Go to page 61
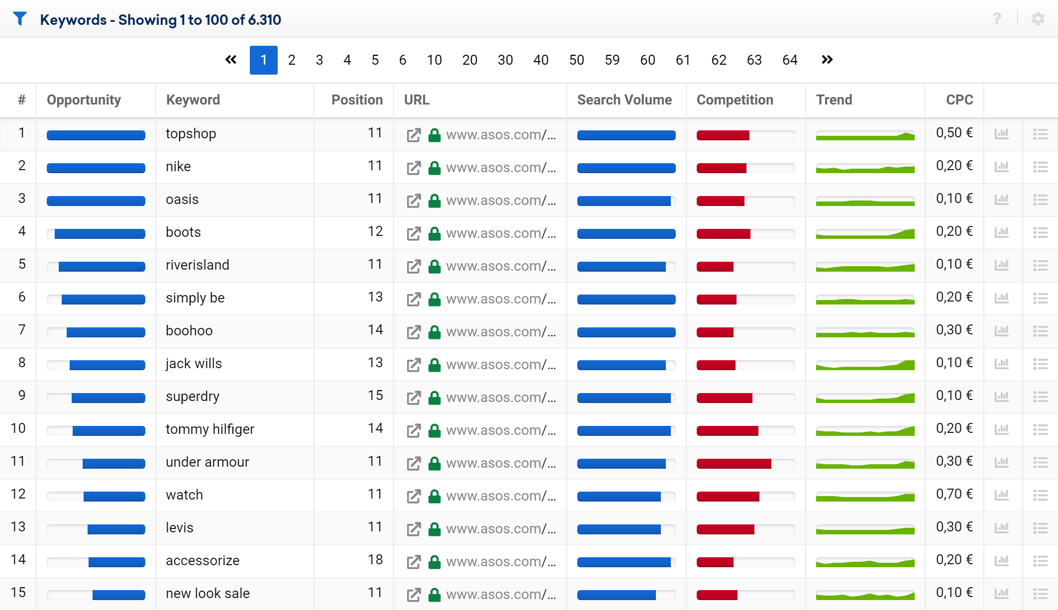1058x610 pixels. click(683, 60)
